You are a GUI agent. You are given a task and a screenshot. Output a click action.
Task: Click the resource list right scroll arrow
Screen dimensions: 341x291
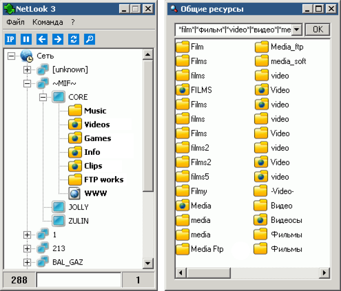pos(325,273)
